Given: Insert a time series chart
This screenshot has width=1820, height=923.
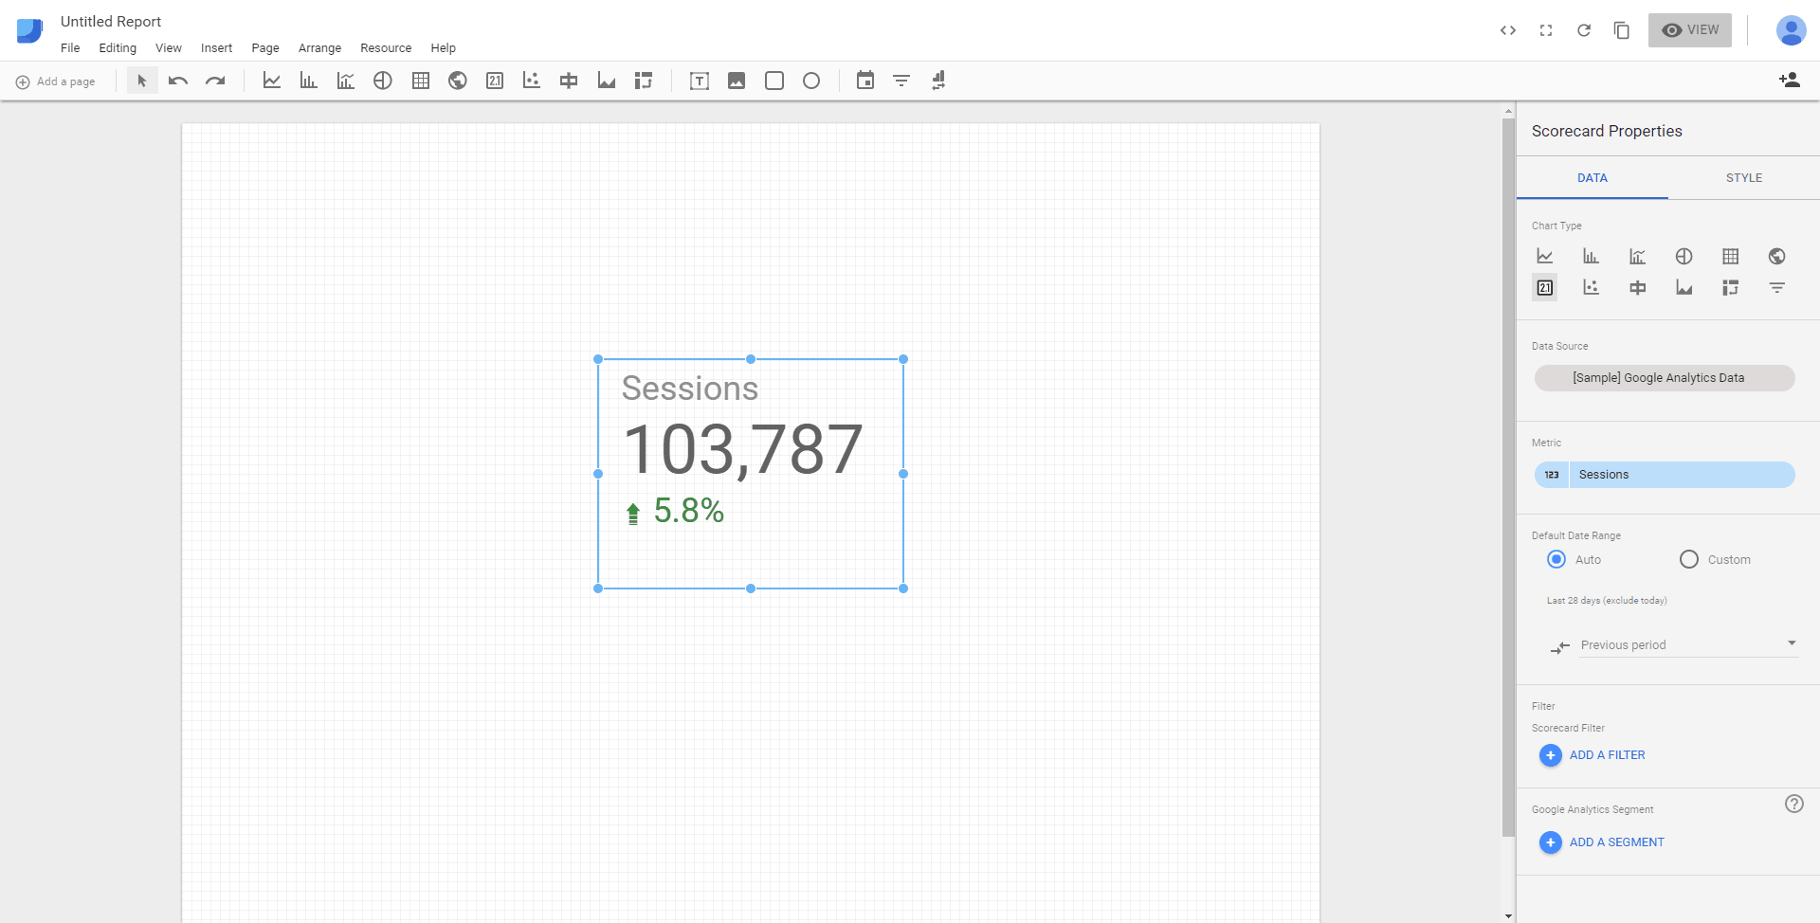Looking at the screenshot, I should click(271, 81).
